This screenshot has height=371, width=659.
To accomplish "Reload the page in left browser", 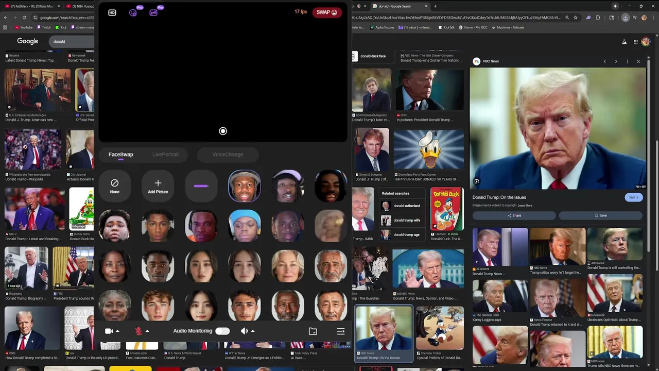I will [x=24, y=18].
